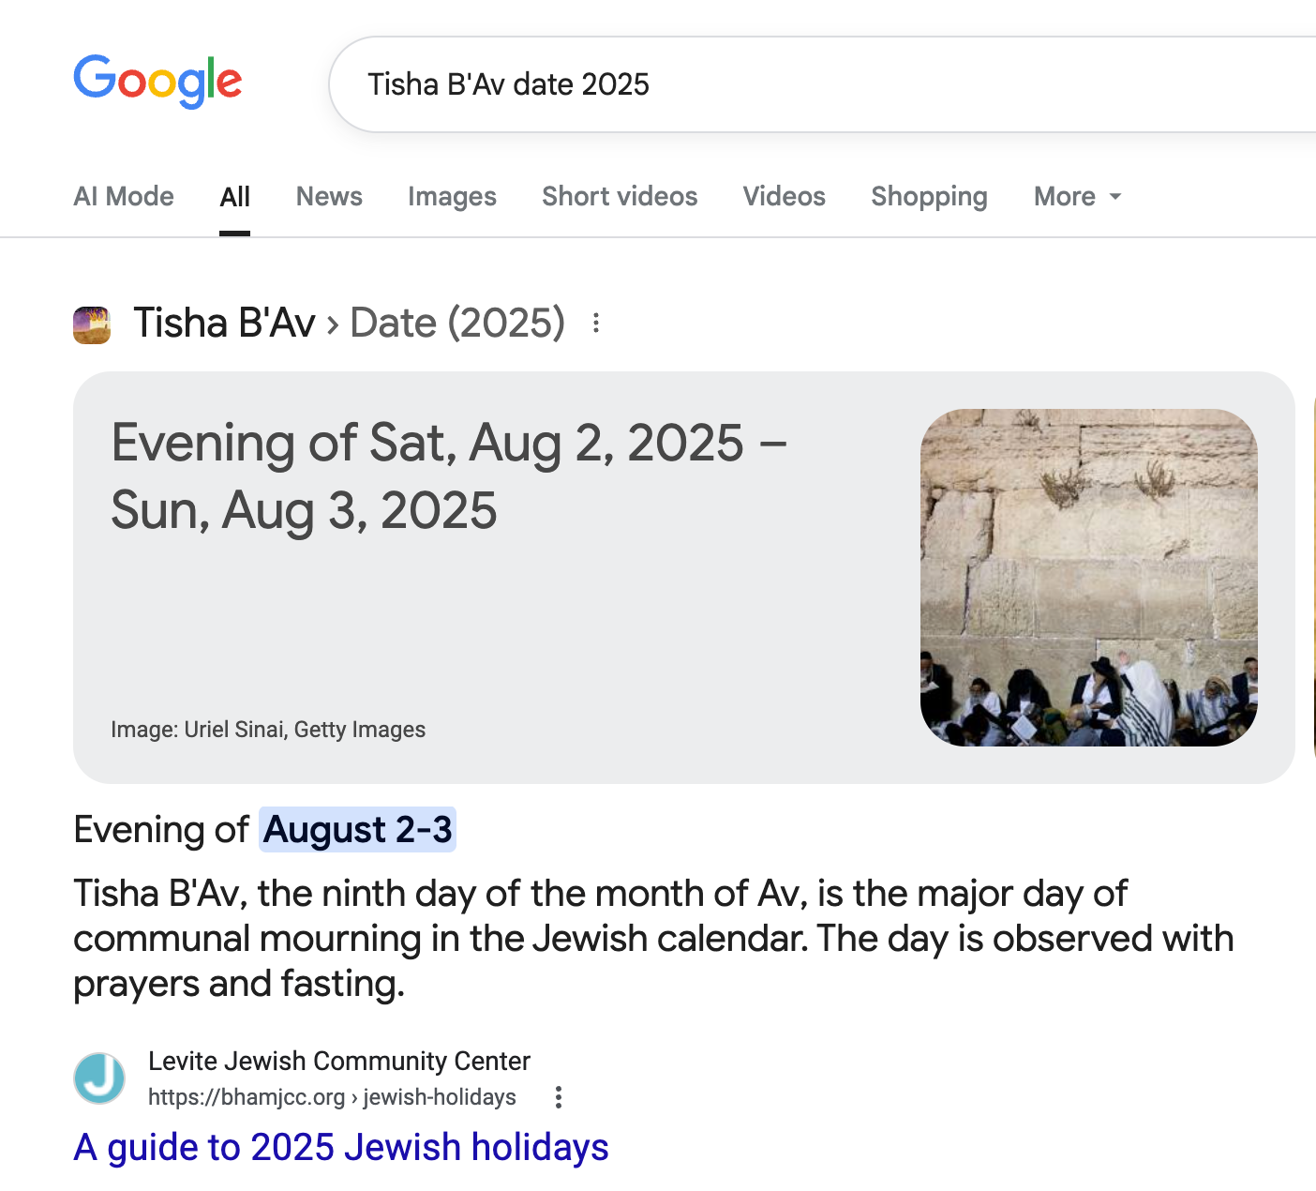Click the Tisha B'Av topic icon
Image resolution: width=1316 pixels, height=1191 pixels.
[92, 324]
